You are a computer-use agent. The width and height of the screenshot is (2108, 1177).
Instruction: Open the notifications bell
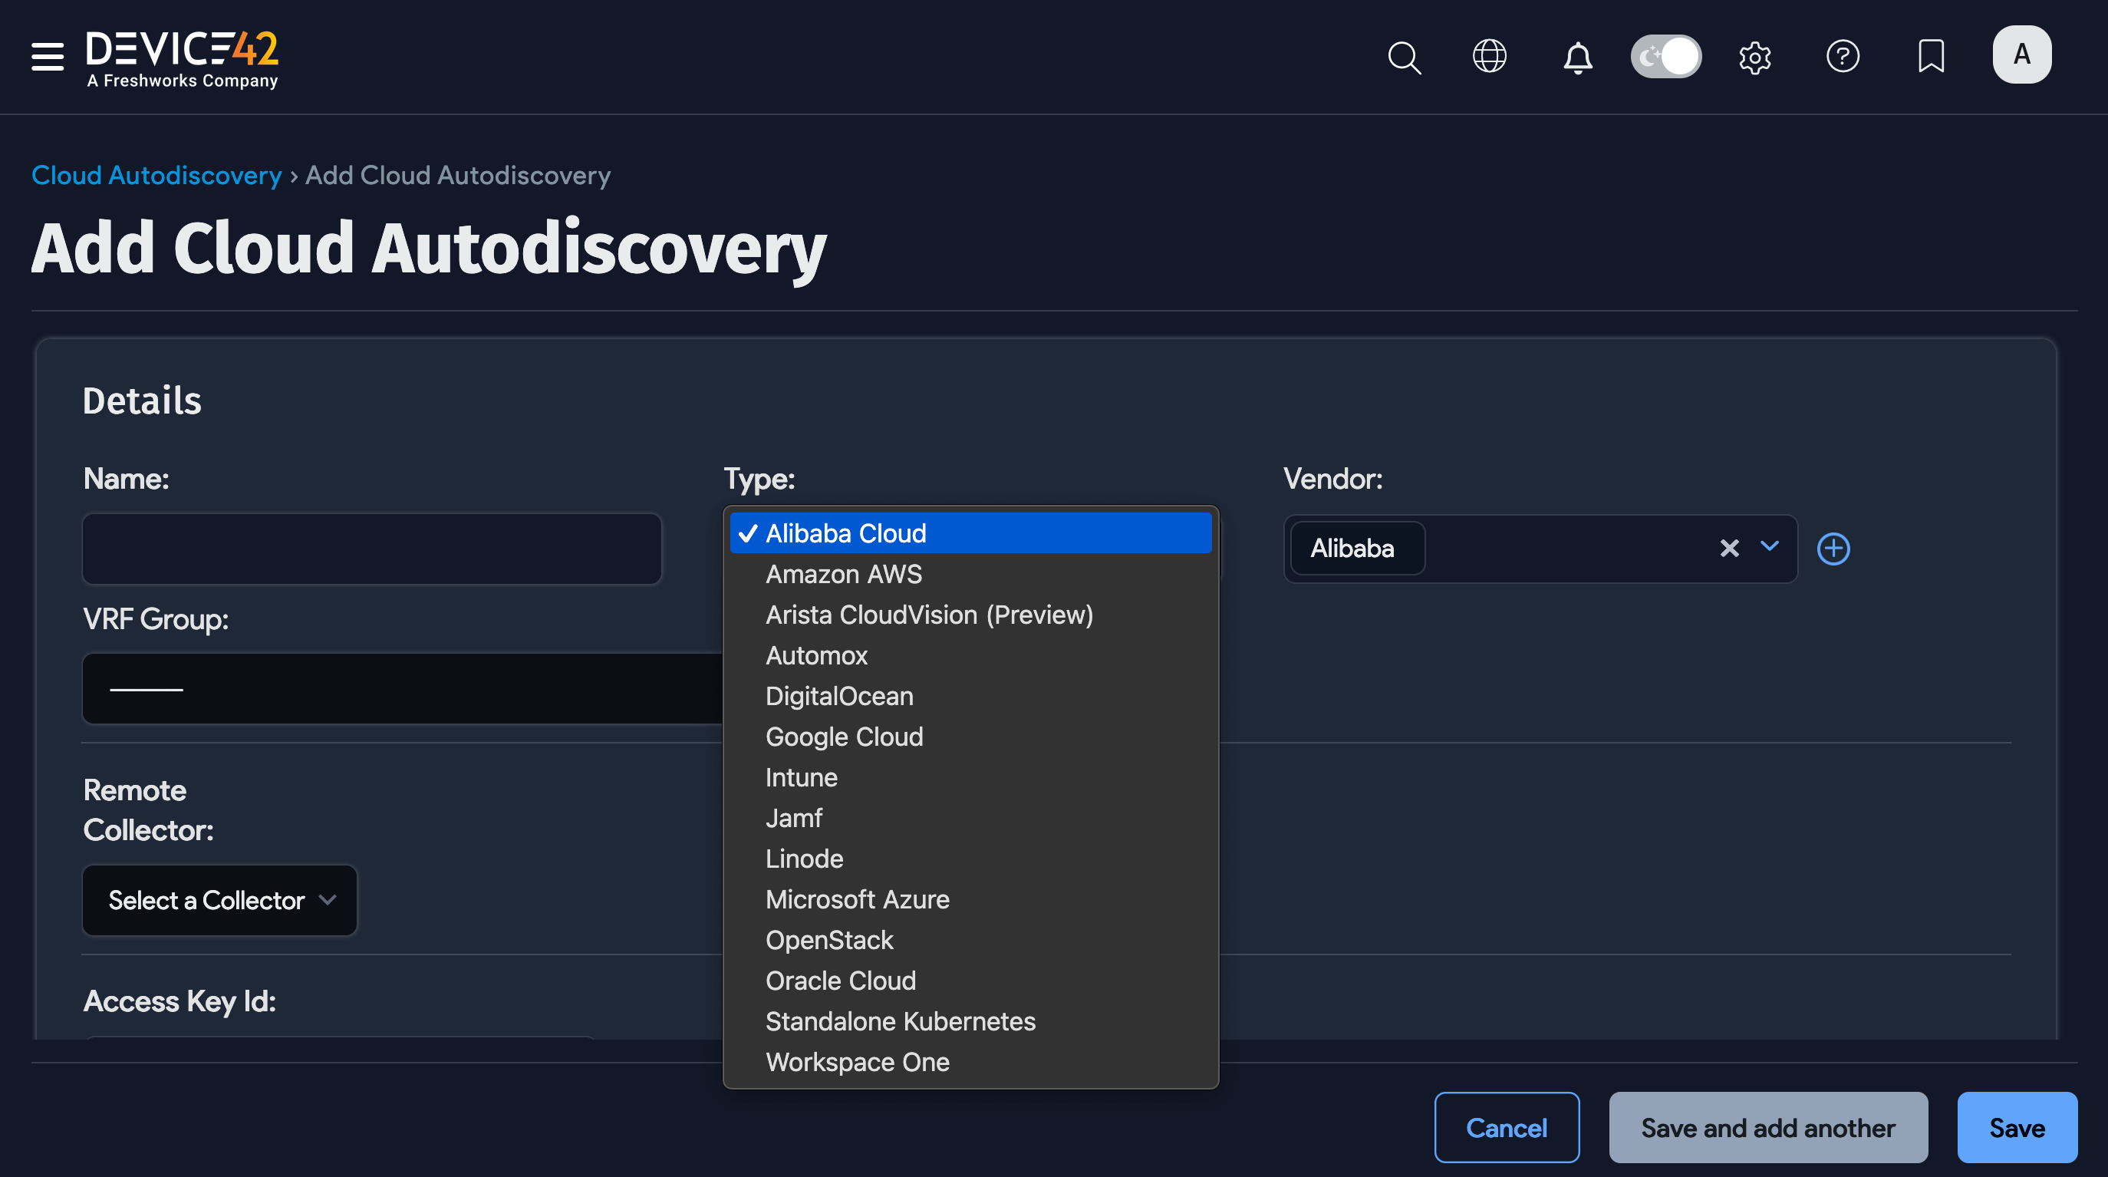pyautogui.click(x=1577, y=58)
